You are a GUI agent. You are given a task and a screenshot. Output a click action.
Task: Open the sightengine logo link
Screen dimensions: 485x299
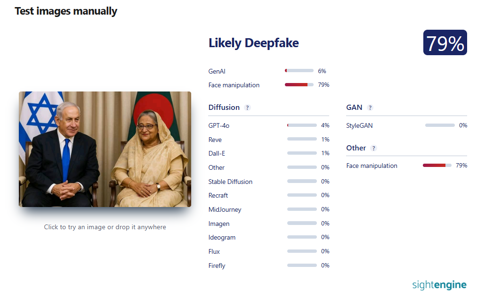pos(439,285)
